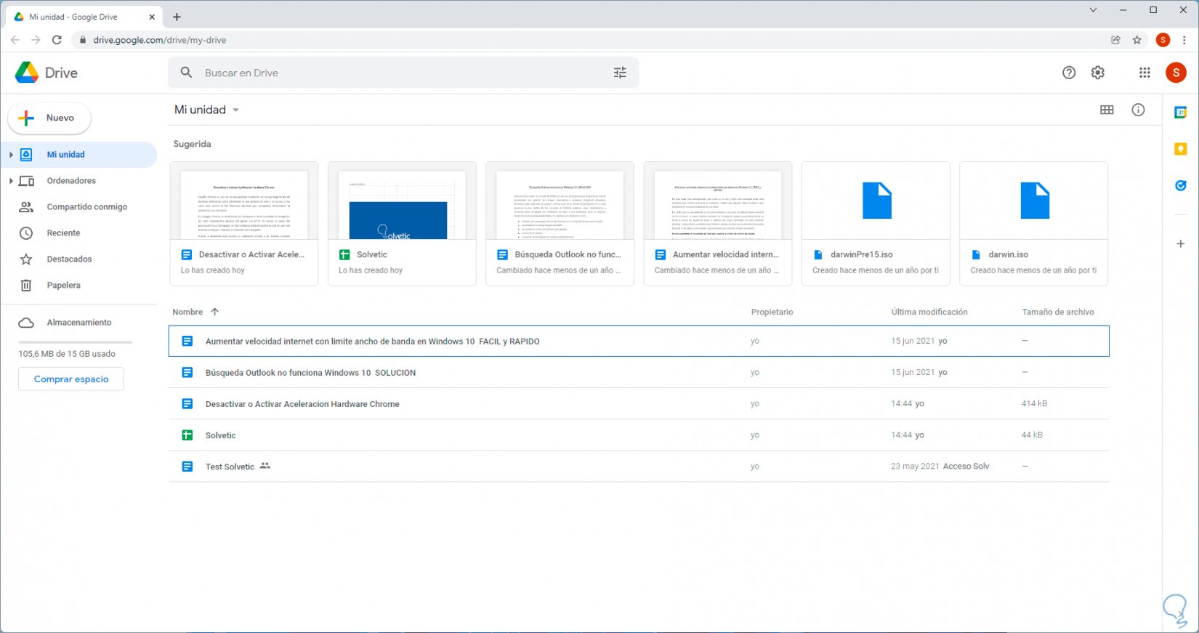The height and width of the screenshot is (633, 1199).
Task: Open Google Keep side panel icon
Action: click(x=1181, y=149)
